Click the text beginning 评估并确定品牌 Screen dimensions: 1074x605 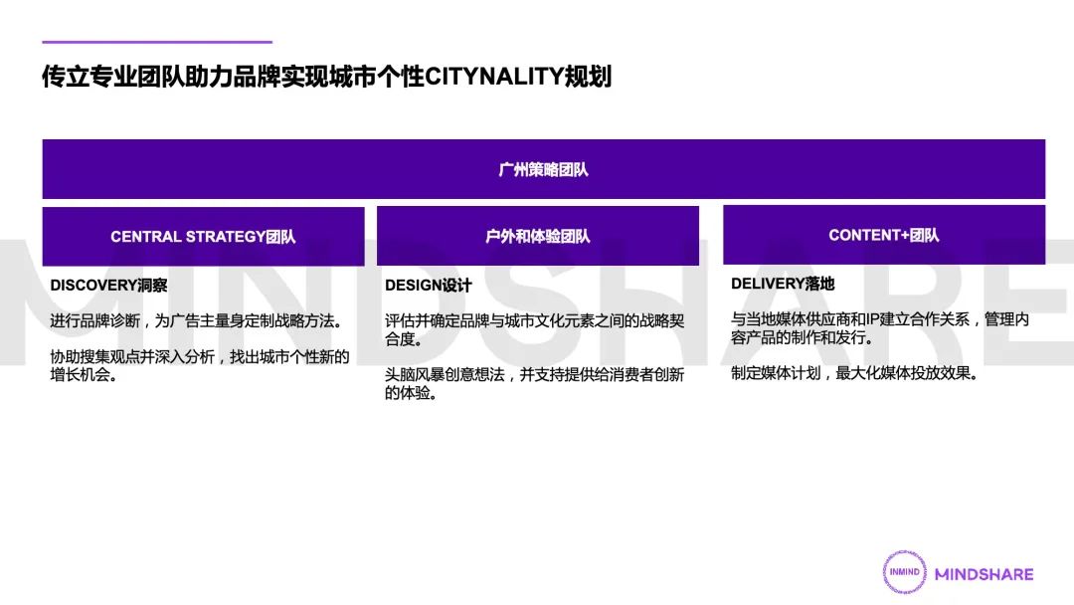pos(534,329)
